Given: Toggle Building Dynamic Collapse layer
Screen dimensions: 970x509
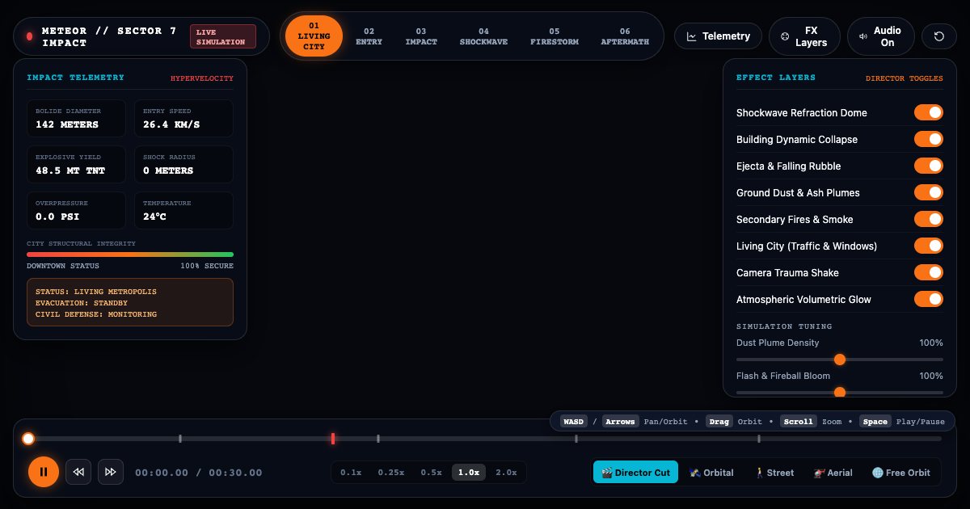Looking at the screenshot, I should (929, 139).
